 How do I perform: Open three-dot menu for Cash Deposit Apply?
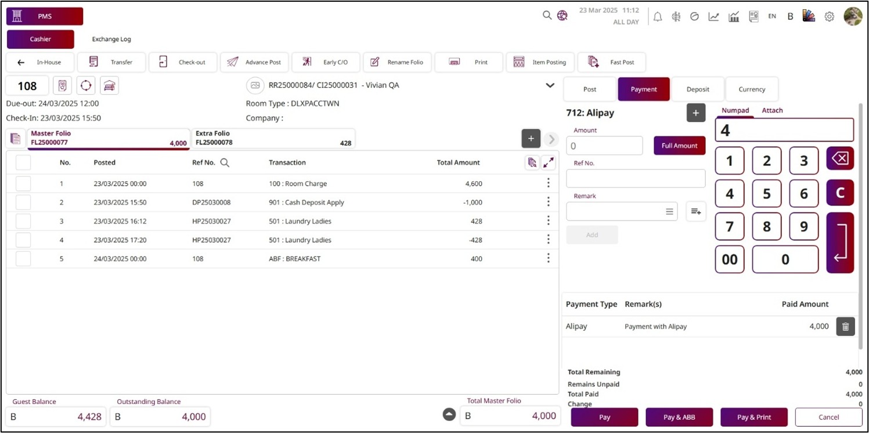pyautogui.click(x=548, y=202)
